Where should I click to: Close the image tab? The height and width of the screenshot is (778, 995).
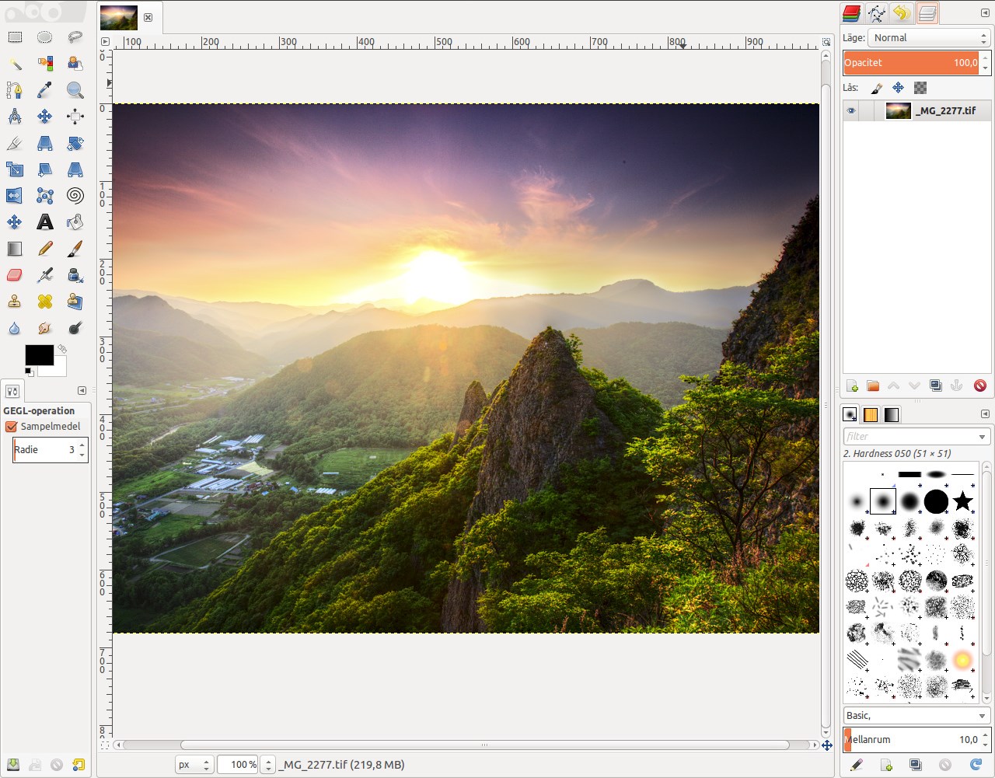[148, 17]
